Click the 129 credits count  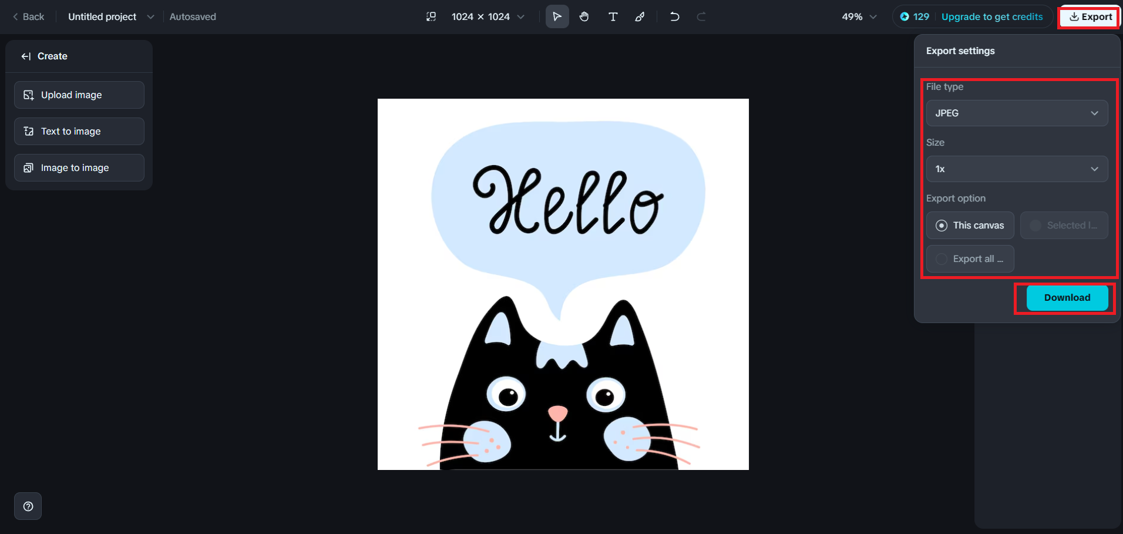coord(921,16)
